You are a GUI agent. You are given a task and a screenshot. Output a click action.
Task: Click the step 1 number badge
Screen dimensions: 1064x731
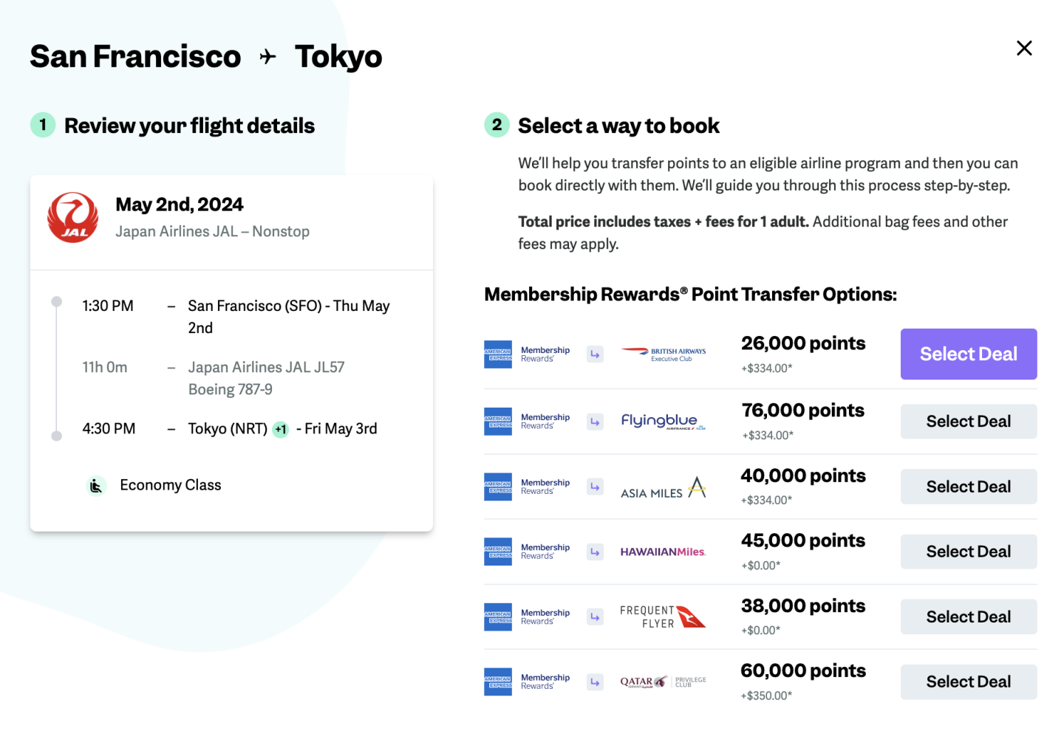[43, 125]
